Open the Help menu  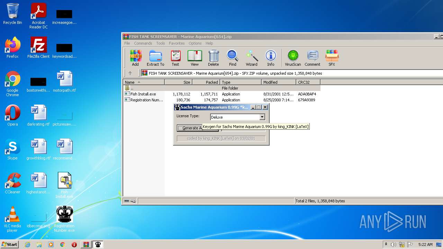click(209, 43)
